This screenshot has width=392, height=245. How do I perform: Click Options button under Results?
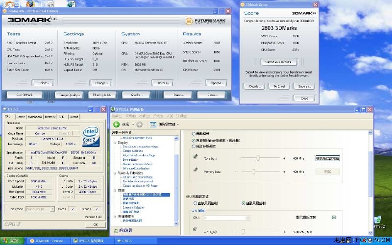tap(216, 83)
